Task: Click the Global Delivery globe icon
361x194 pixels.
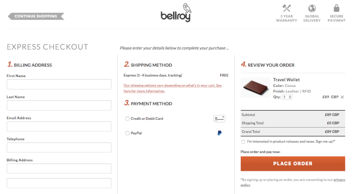Action: click(312, 9)
